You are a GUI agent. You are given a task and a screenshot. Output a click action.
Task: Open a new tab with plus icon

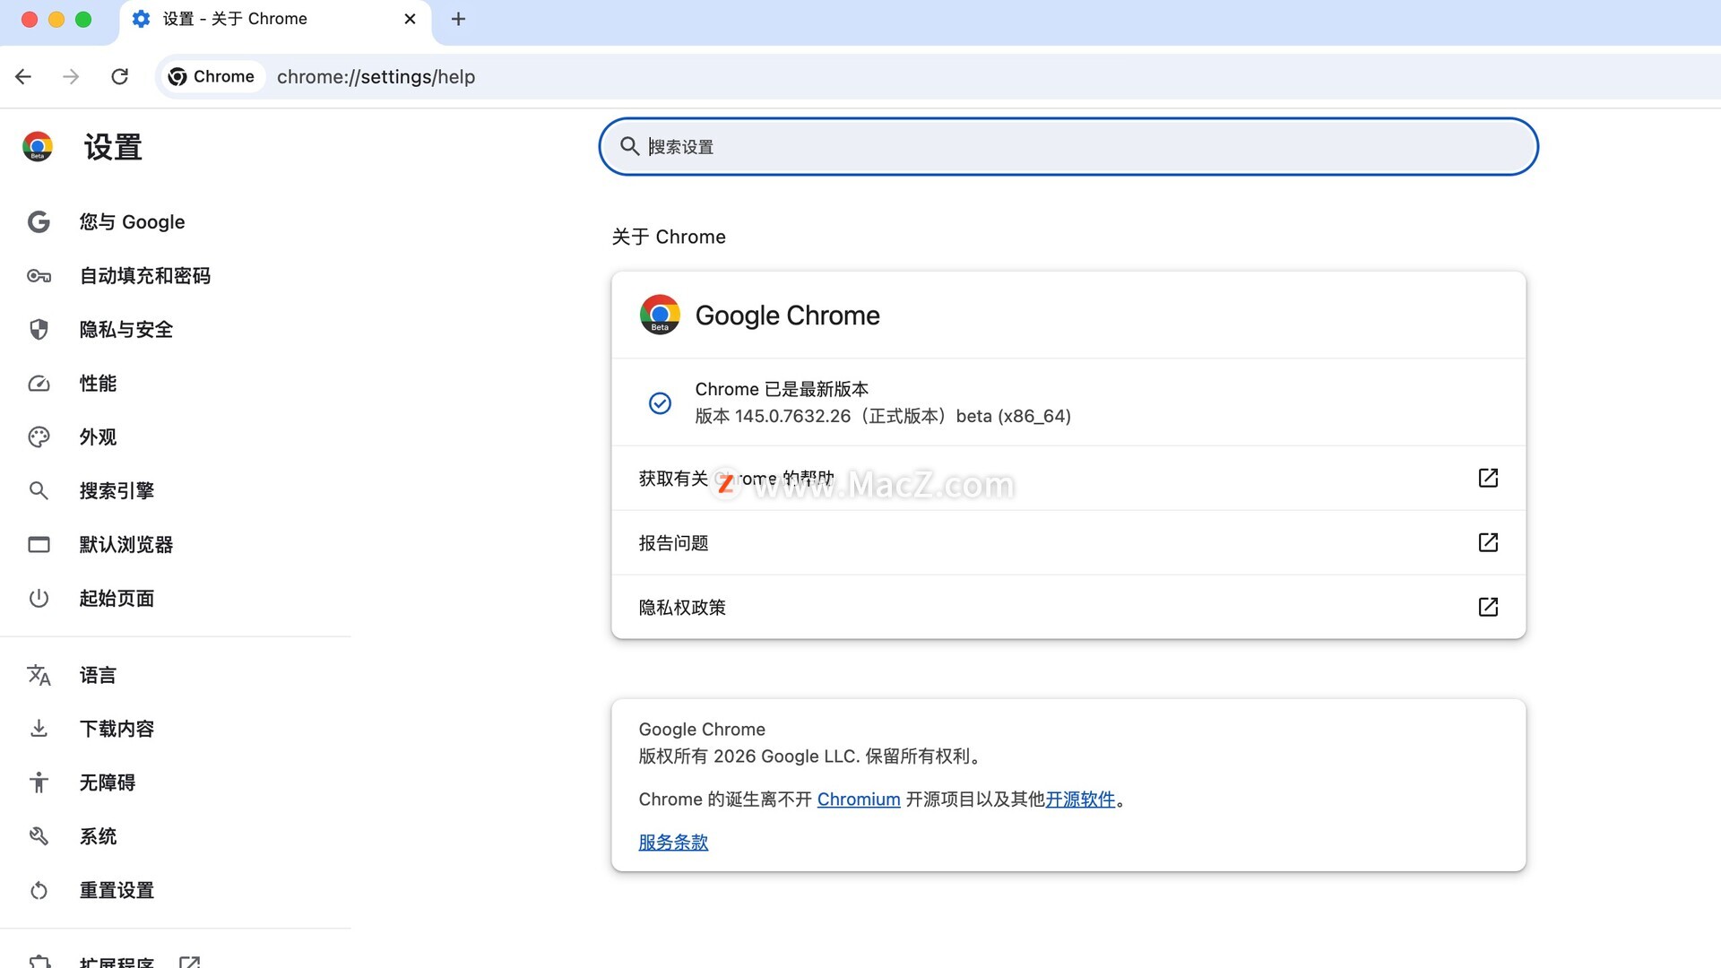[x=458, y=19]
